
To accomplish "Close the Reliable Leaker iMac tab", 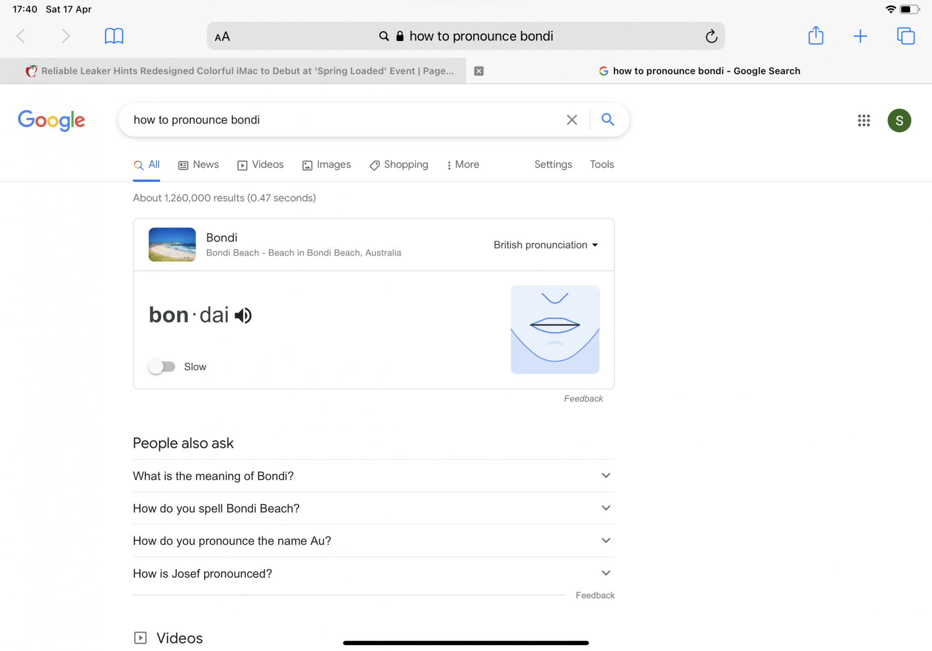I will coord(479,71).
